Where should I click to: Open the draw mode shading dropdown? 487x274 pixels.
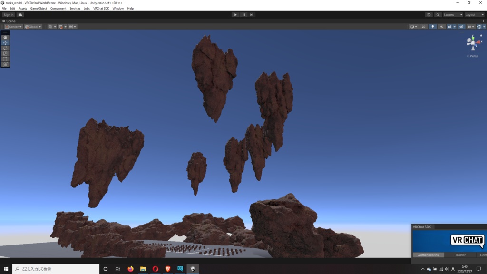click(414, 27)
